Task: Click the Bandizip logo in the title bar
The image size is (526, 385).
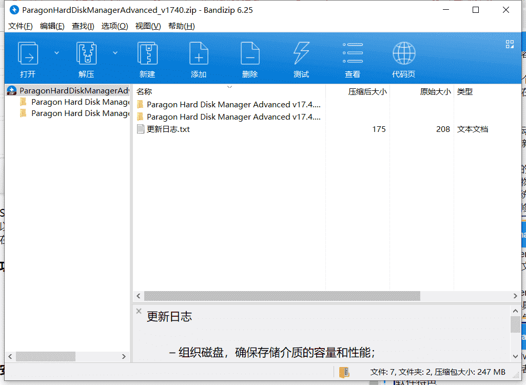Action: (14, 10)
